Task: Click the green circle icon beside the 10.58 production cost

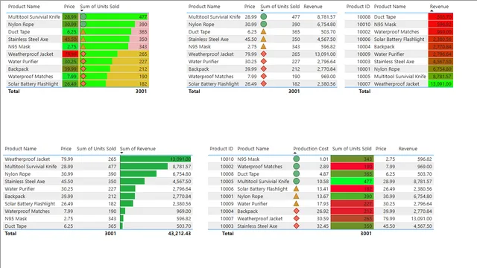Action: click(x=297, y=181)
